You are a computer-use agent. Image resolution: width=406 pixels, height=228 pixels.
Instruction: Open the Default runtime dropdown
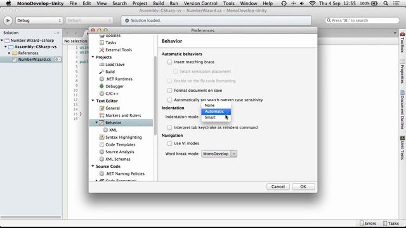tap(89, 20)
